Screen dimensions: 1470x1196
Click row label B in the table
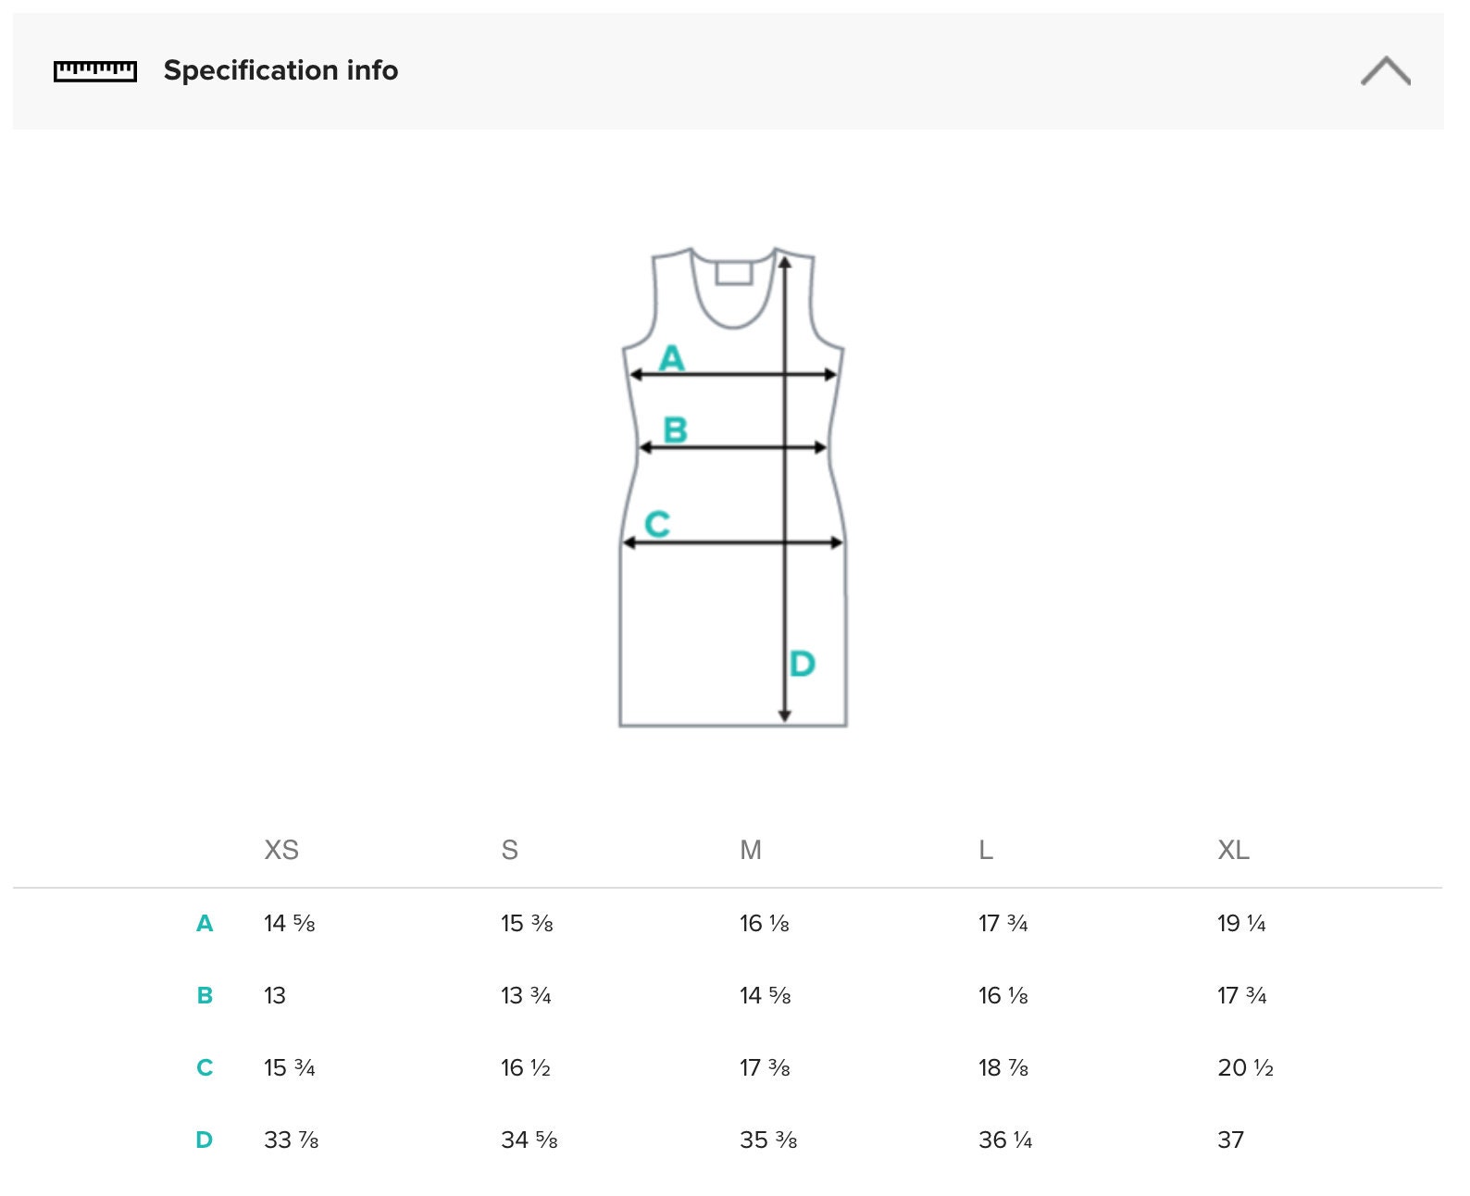pos(205,995)
